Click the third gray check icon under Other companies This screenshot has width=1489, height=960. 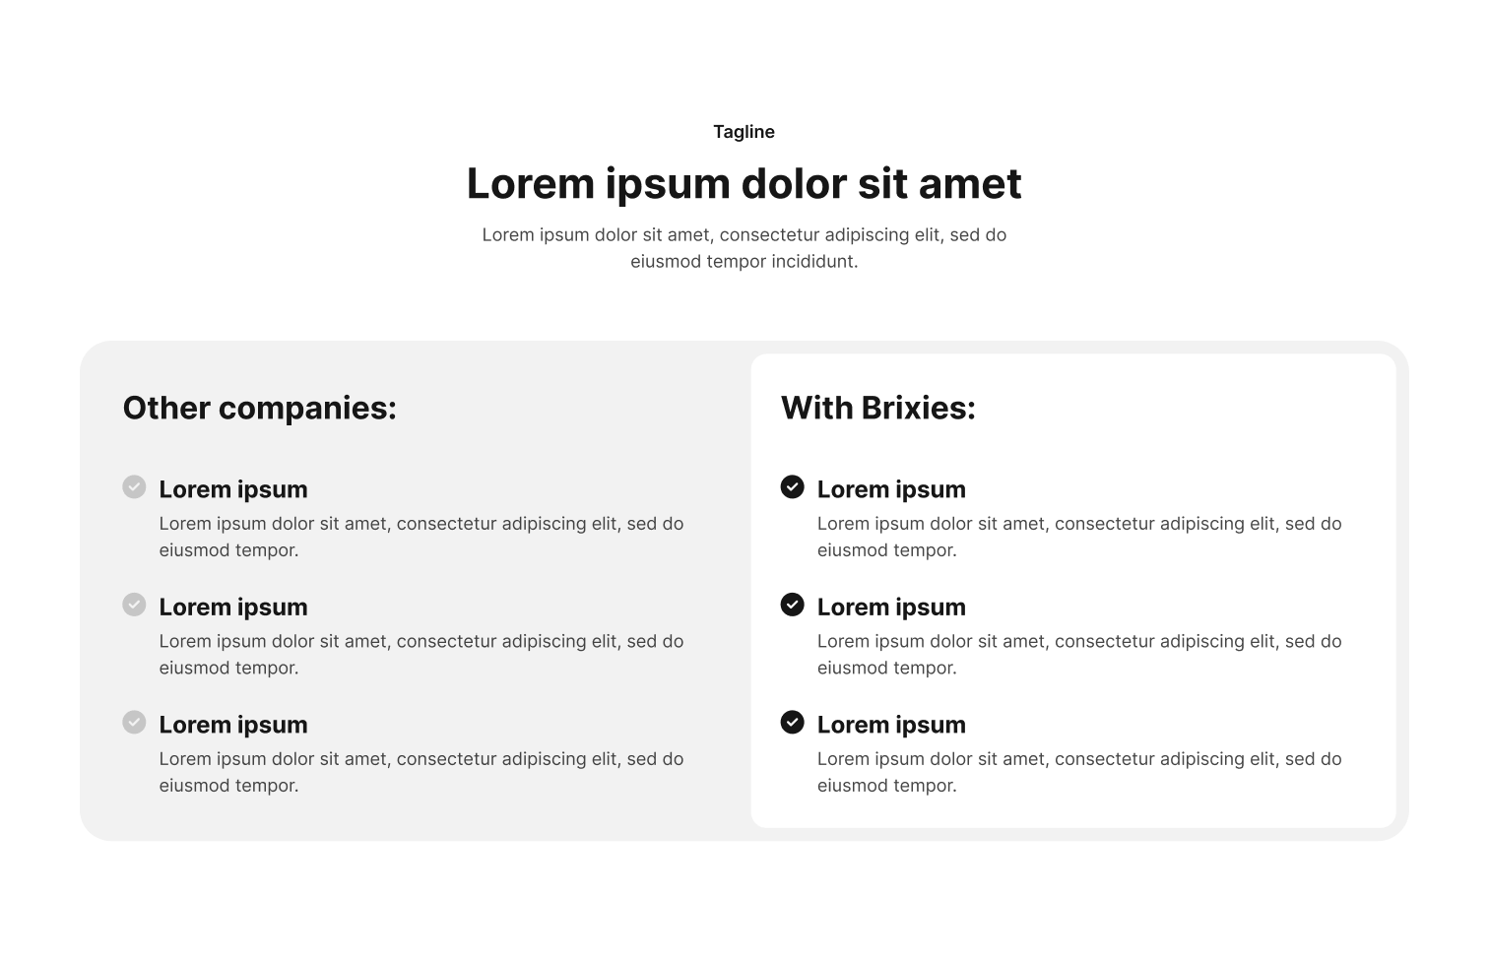[x=134, y=723]
